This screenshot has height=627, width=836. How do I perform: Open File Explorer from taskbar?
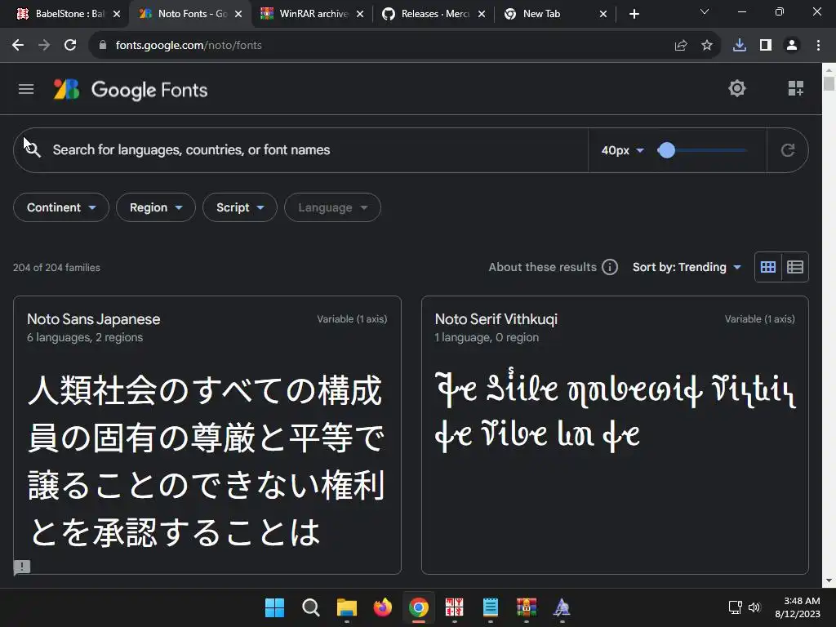point(346,607)
